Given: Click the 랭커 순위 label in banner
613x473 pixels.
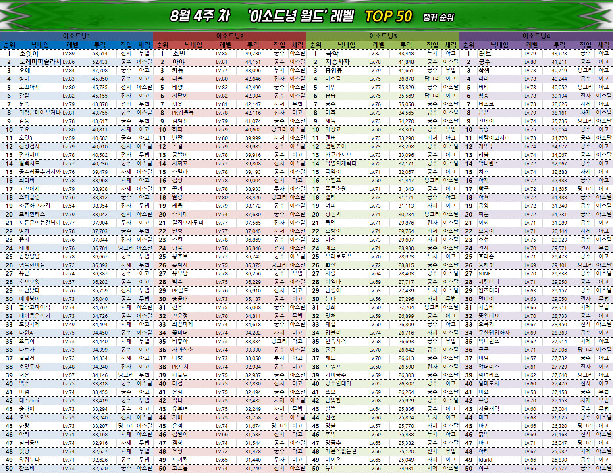Looking at the screenshot, I should 438,17.
